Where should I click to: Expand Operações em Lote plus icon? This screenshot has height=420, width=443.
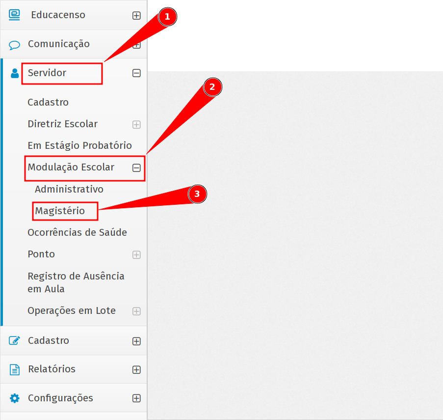[136, 311]
